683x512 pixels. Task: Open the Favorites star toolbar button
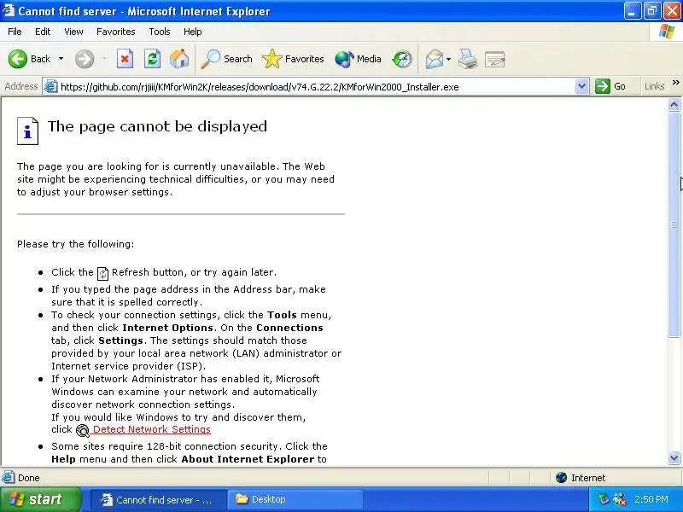click(293, 59)
